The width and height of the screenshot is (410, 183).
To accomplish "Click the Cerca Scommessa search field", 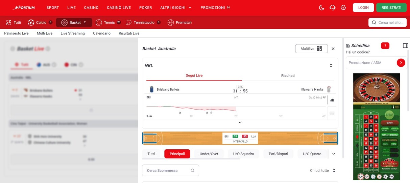I will coord(167,171).
